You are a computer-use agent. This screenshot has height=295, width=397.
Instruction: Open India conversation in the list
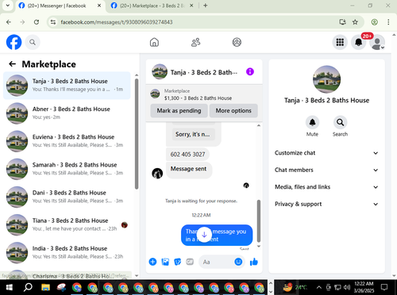[67, 253]
